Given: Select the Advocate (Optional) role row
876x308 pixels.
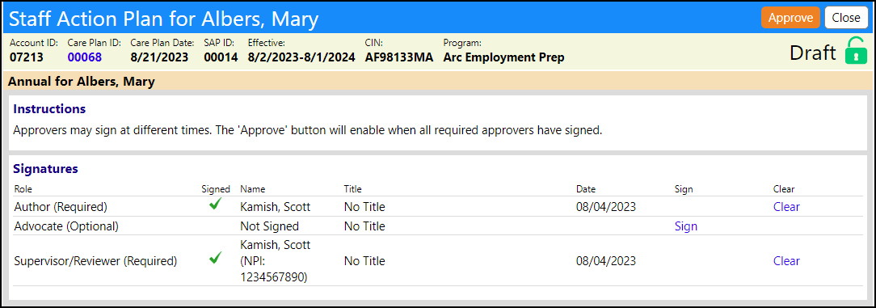Looking at the screenshot, I should click(x=439, y=226).
